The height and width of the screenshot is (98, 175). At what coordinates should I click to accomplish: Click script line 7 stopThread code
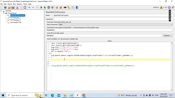[x=92, y=55]
